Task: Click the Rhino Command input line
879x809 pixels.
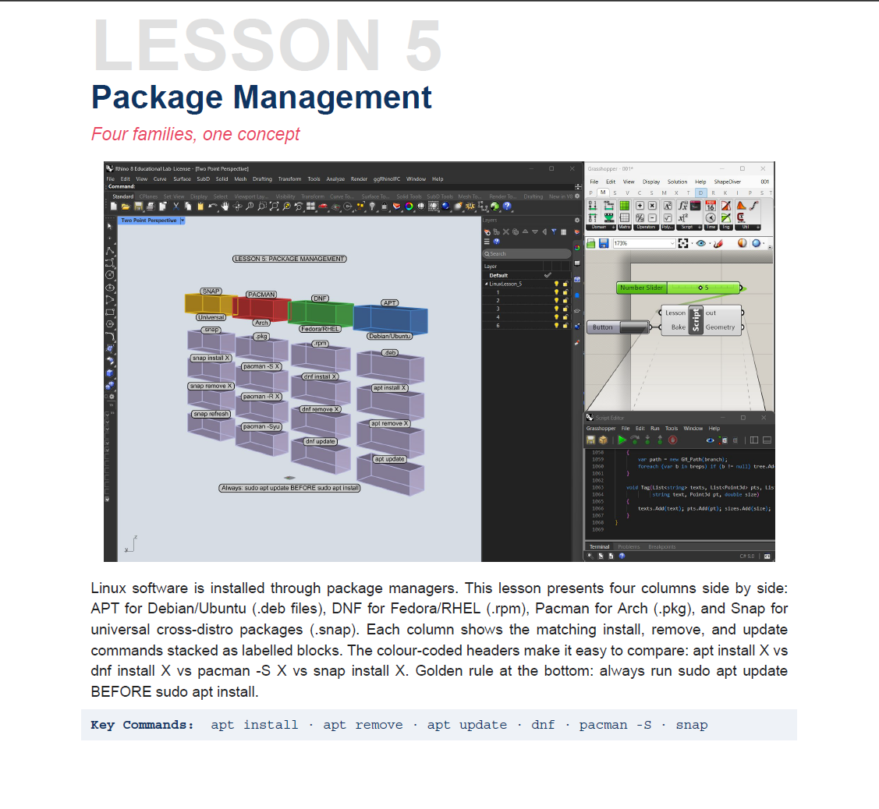Action: click(342, 186)
